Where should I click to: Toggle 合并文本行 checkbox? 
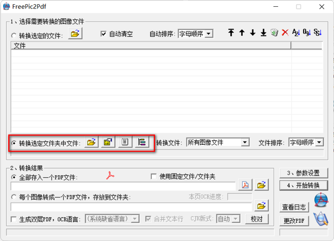pos(148,219)
